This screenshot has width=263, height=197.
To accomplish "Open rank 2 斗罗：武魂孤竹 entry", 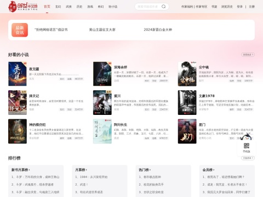I will (32, 184).
